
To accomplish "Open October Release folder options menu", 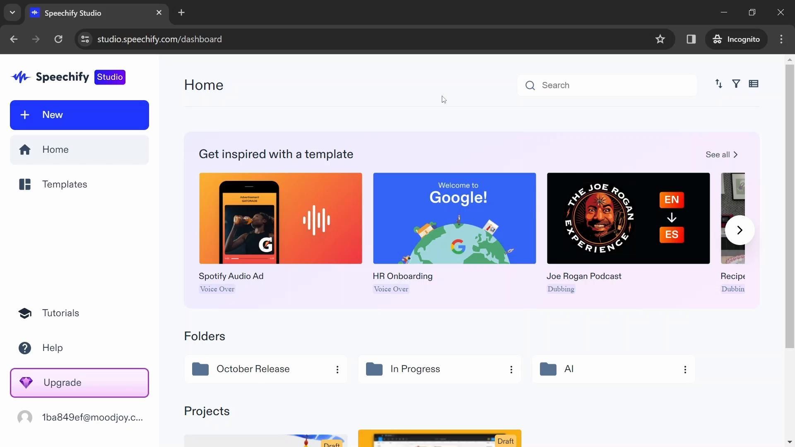I will click(337, 370).
